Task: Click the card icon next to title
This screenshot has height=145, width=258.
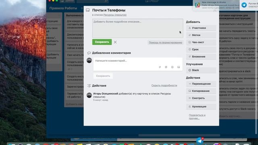Action: pos(88,10)
